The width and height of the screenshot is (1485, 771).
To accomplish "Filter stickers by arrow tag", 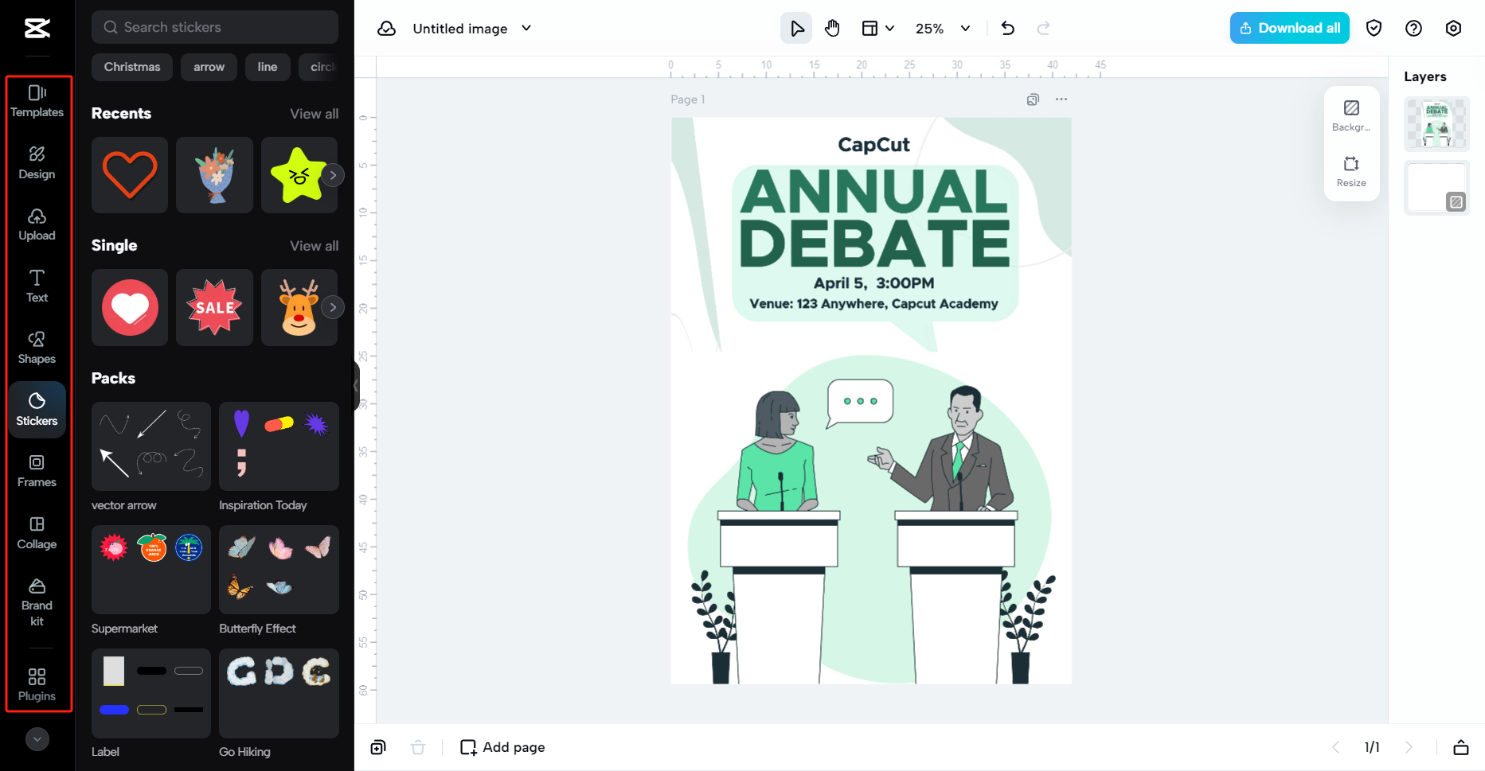I will coord(209,67).
